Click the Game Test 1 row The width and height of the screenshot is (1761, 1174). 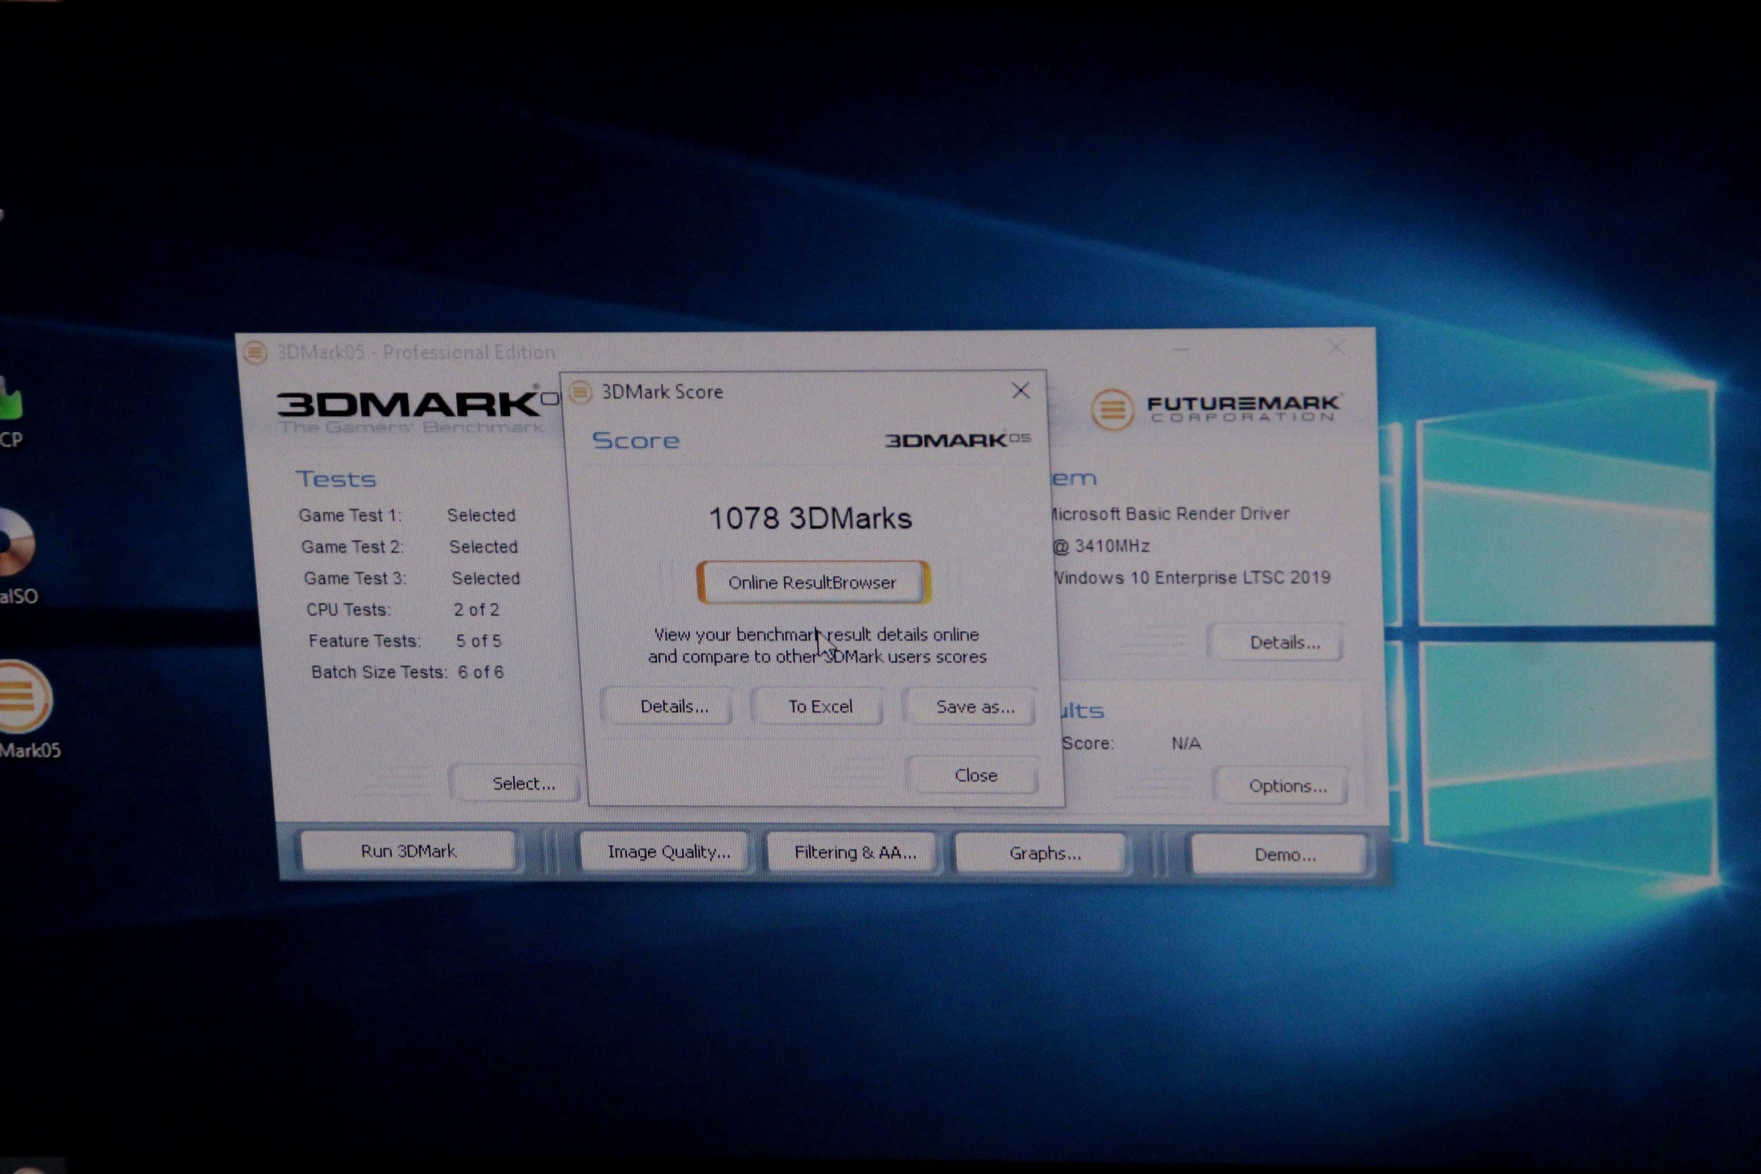pos(407,515)
